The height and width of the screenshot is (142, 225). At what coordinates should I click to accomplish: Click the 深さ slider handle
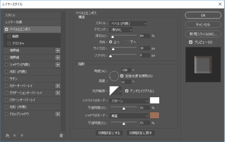click(x=112, y=37)
